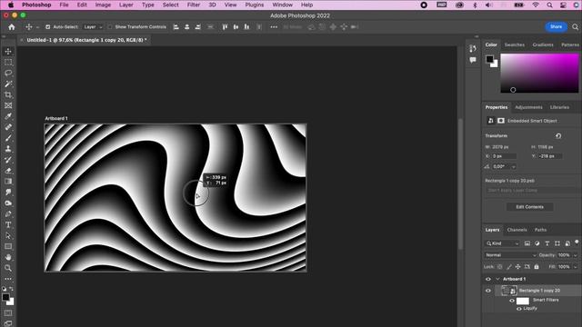Select the Clone Stamp tool
The height and width of the screenshot is (327, 582).
8,149
